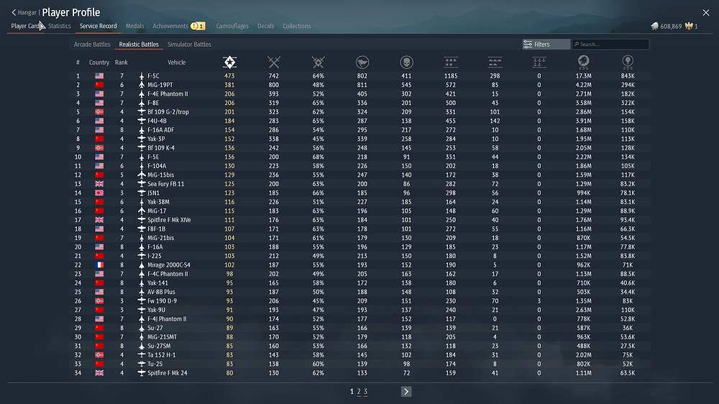Select the Fw 190 D-9 row
Viewport: 719px width, 404px height.
click(x=359, y=300)
